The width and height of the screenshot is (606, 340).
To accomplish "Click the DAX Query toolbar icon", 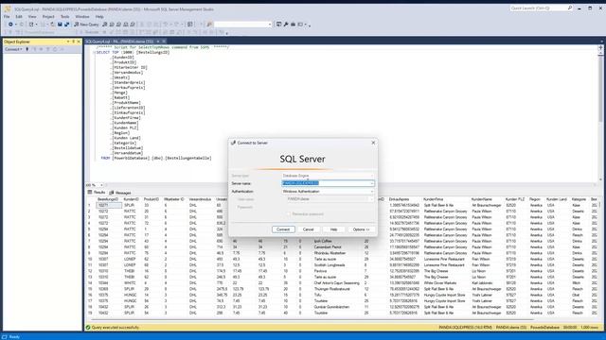I will [x=133, y=25].
